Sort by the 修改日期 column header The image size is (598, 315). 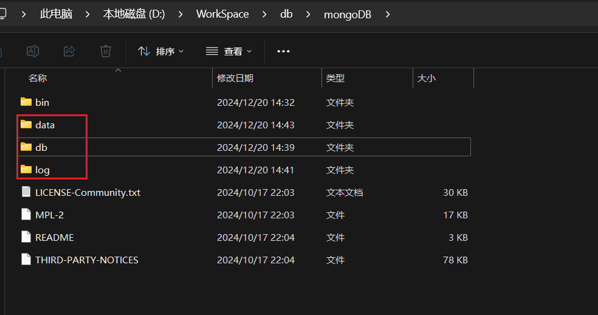pos(235,78)
